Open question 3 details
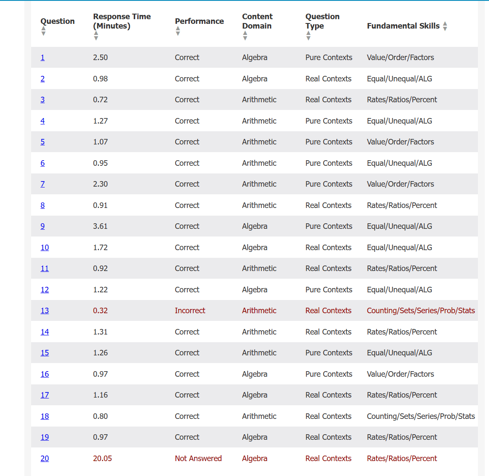Image resolution: width=489 pixels, height=476 pixels. pos(42,99)
